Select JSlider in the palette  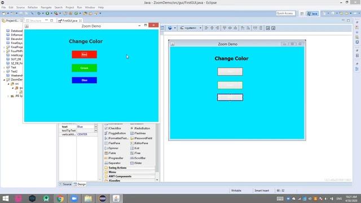pyautogui.click(x=136, y=163)
